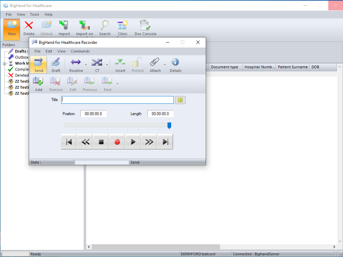Open the Recorder View menu

pos(62,51)
